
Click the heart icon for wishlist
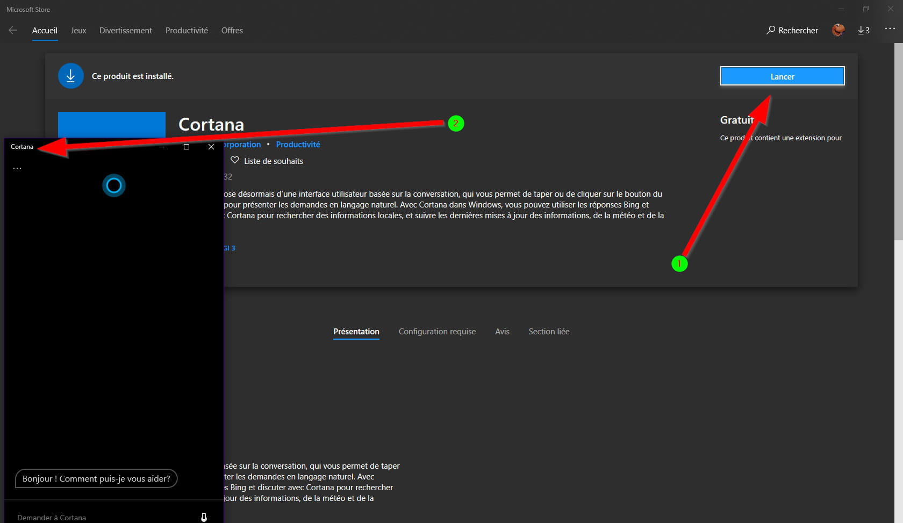pyautogui.click(x=235, y=160)
